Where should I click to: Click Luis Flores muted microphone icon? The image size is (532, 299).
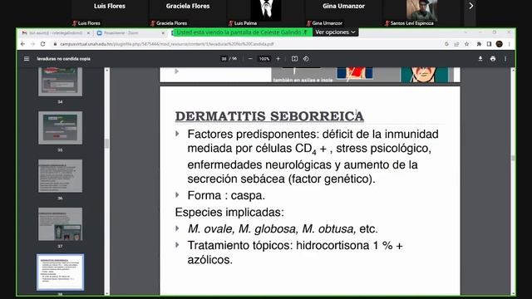pyautogui.click(x=74, y=23)
